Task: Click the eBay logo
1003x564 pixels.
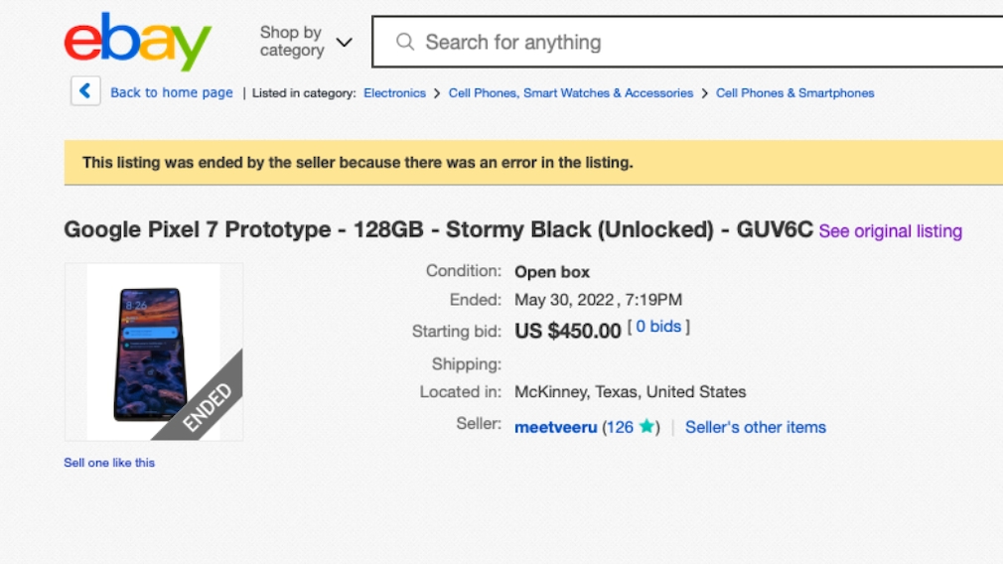Action: [137, 42]
